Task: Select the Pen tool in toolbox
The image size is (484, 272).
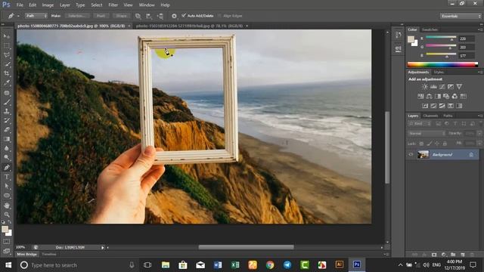Action: click(7, 168)
